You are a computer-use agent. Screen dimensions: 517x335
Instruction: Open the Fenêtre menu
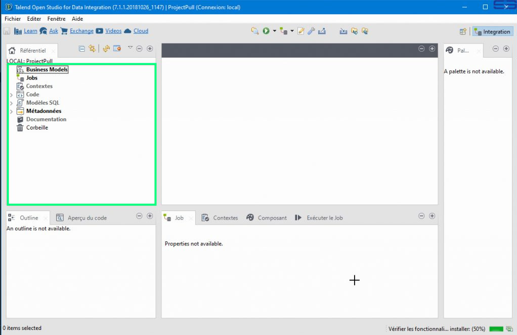[56, 19]
